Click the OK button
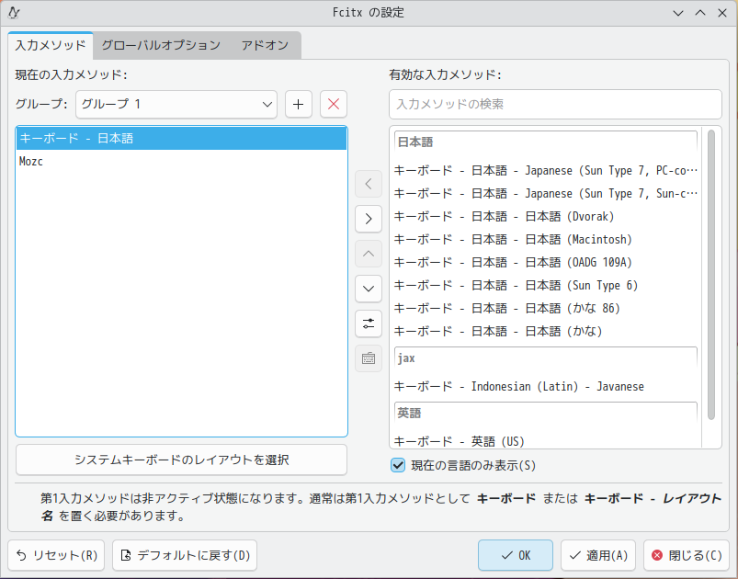738x579 pixels. 516,555
